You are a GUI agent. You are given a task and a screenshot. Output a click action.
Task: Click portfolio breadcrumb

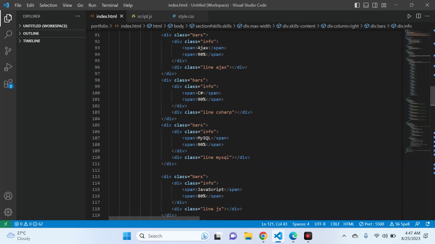(100, 26)
